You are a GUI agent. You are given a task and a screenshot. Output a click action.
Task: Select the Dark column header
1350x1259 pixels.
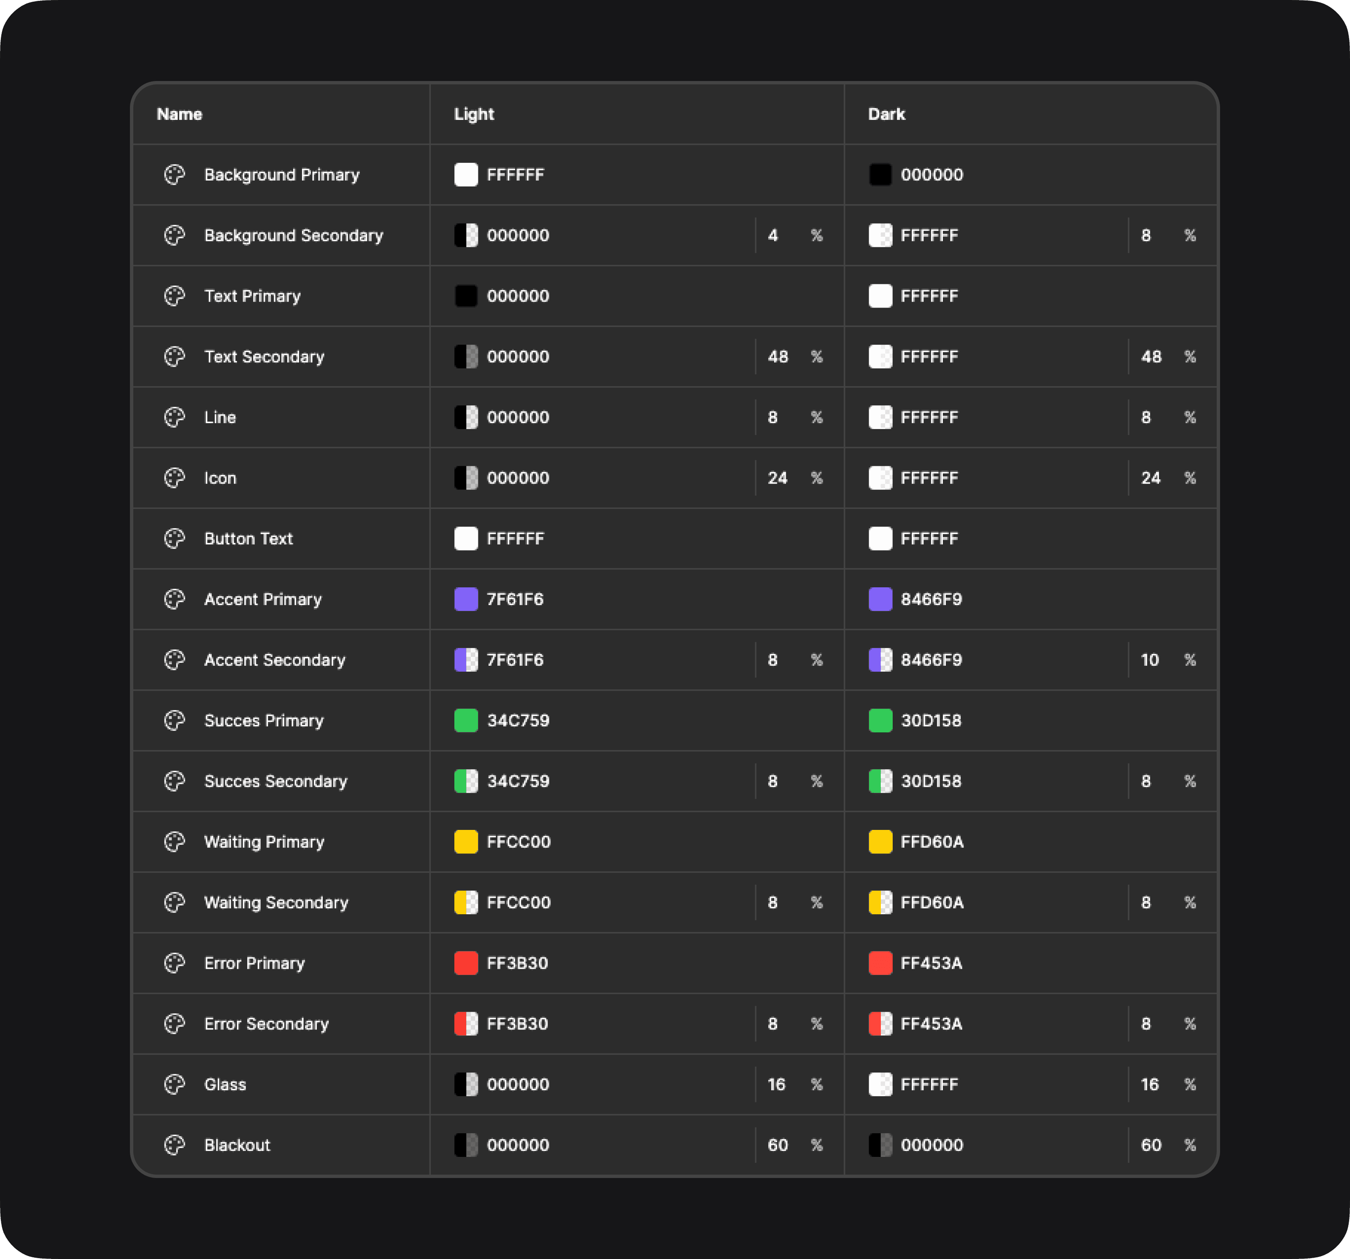[886, 114]
